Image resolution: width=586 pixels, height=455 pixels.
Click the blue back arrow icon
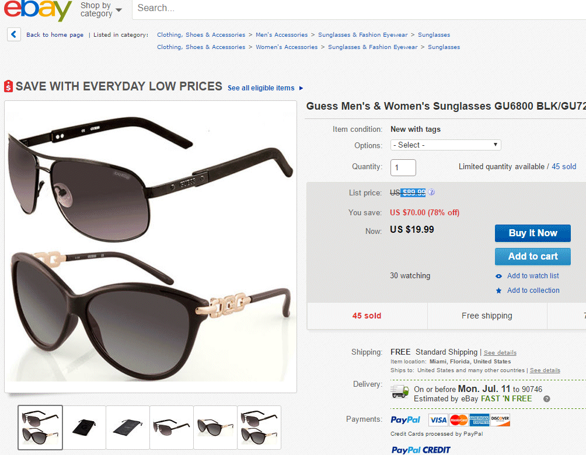[x=13, y=34]
